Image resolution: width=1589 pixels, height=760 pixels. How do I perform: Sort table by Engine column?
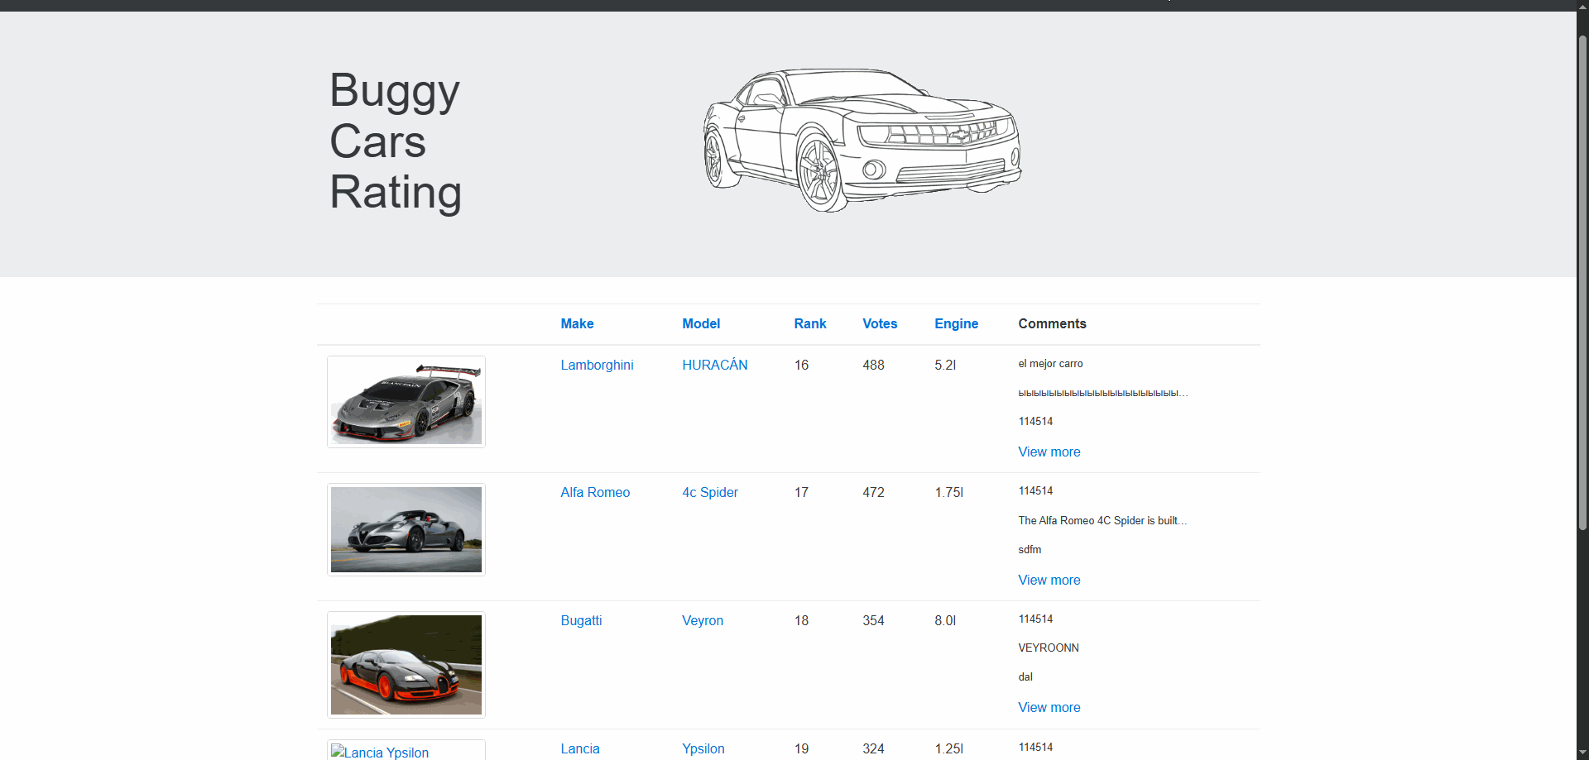click(956, 324)
